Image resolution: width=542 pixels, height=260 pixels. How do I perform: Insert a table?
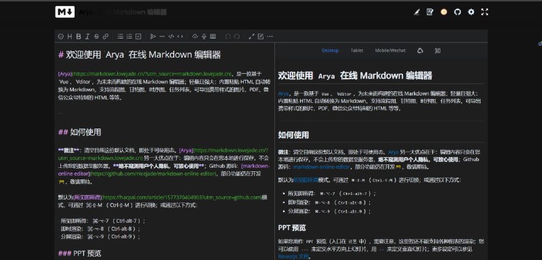click(213, 37)
